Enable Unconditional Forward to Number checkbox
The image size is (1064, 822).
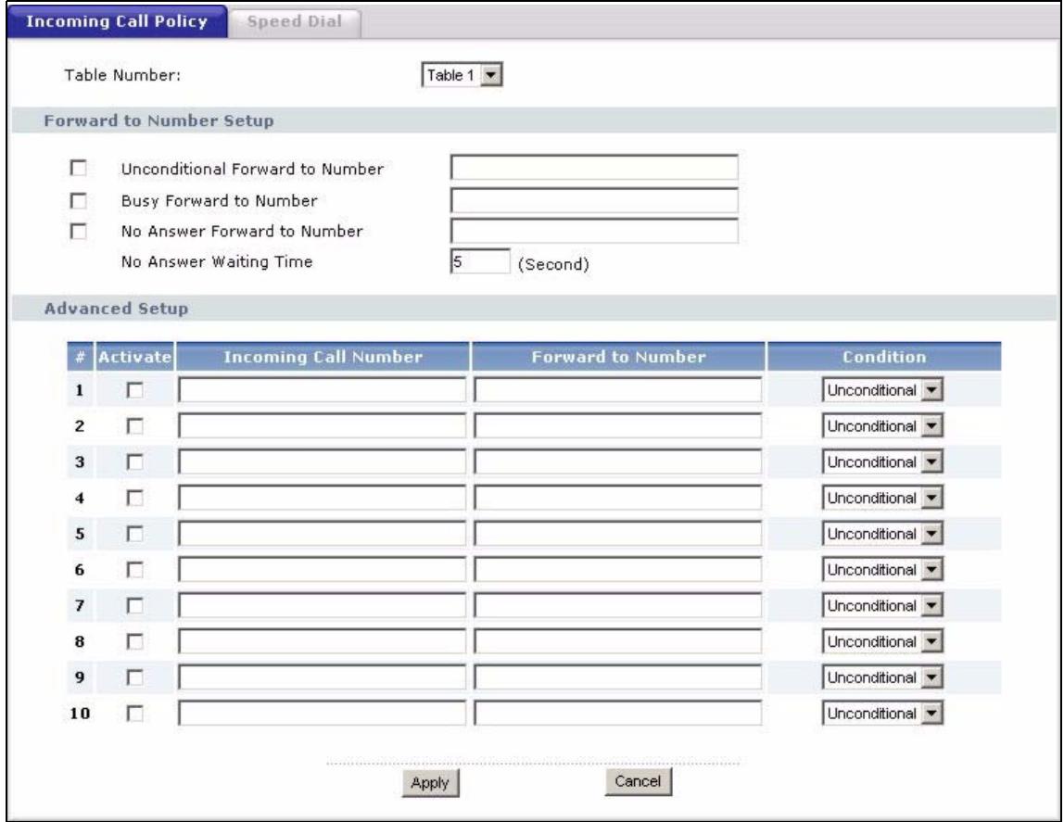79,168
